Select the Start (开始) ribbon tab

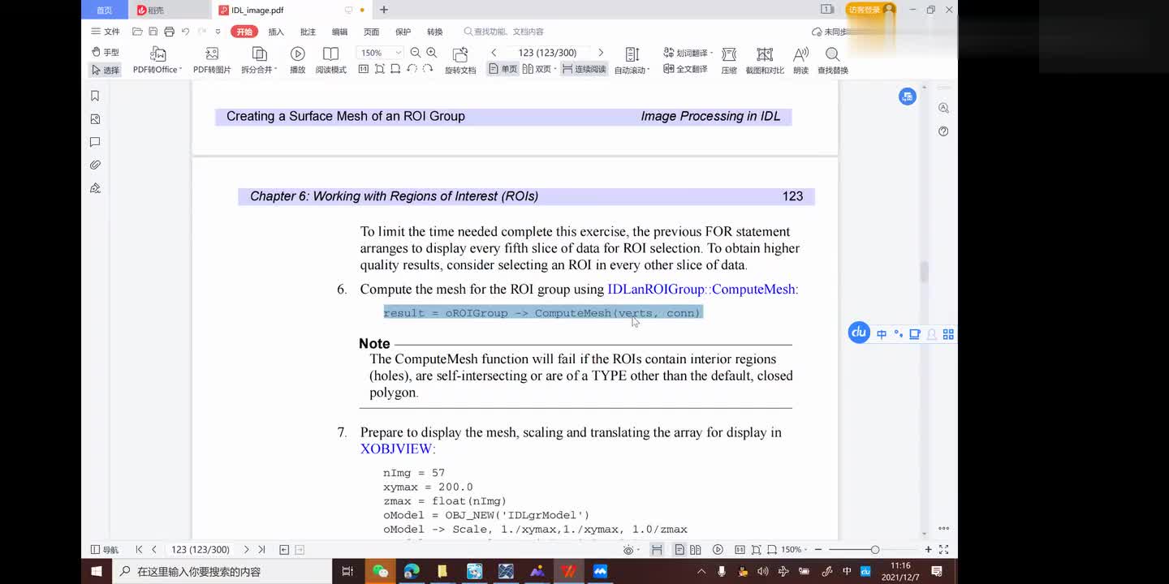coord(244,32)
